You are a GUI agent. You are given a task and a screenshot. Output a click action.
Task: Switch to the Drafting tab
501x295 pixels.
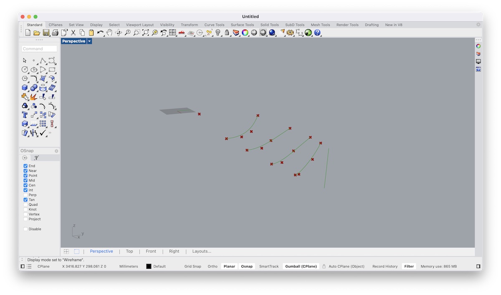372,25
